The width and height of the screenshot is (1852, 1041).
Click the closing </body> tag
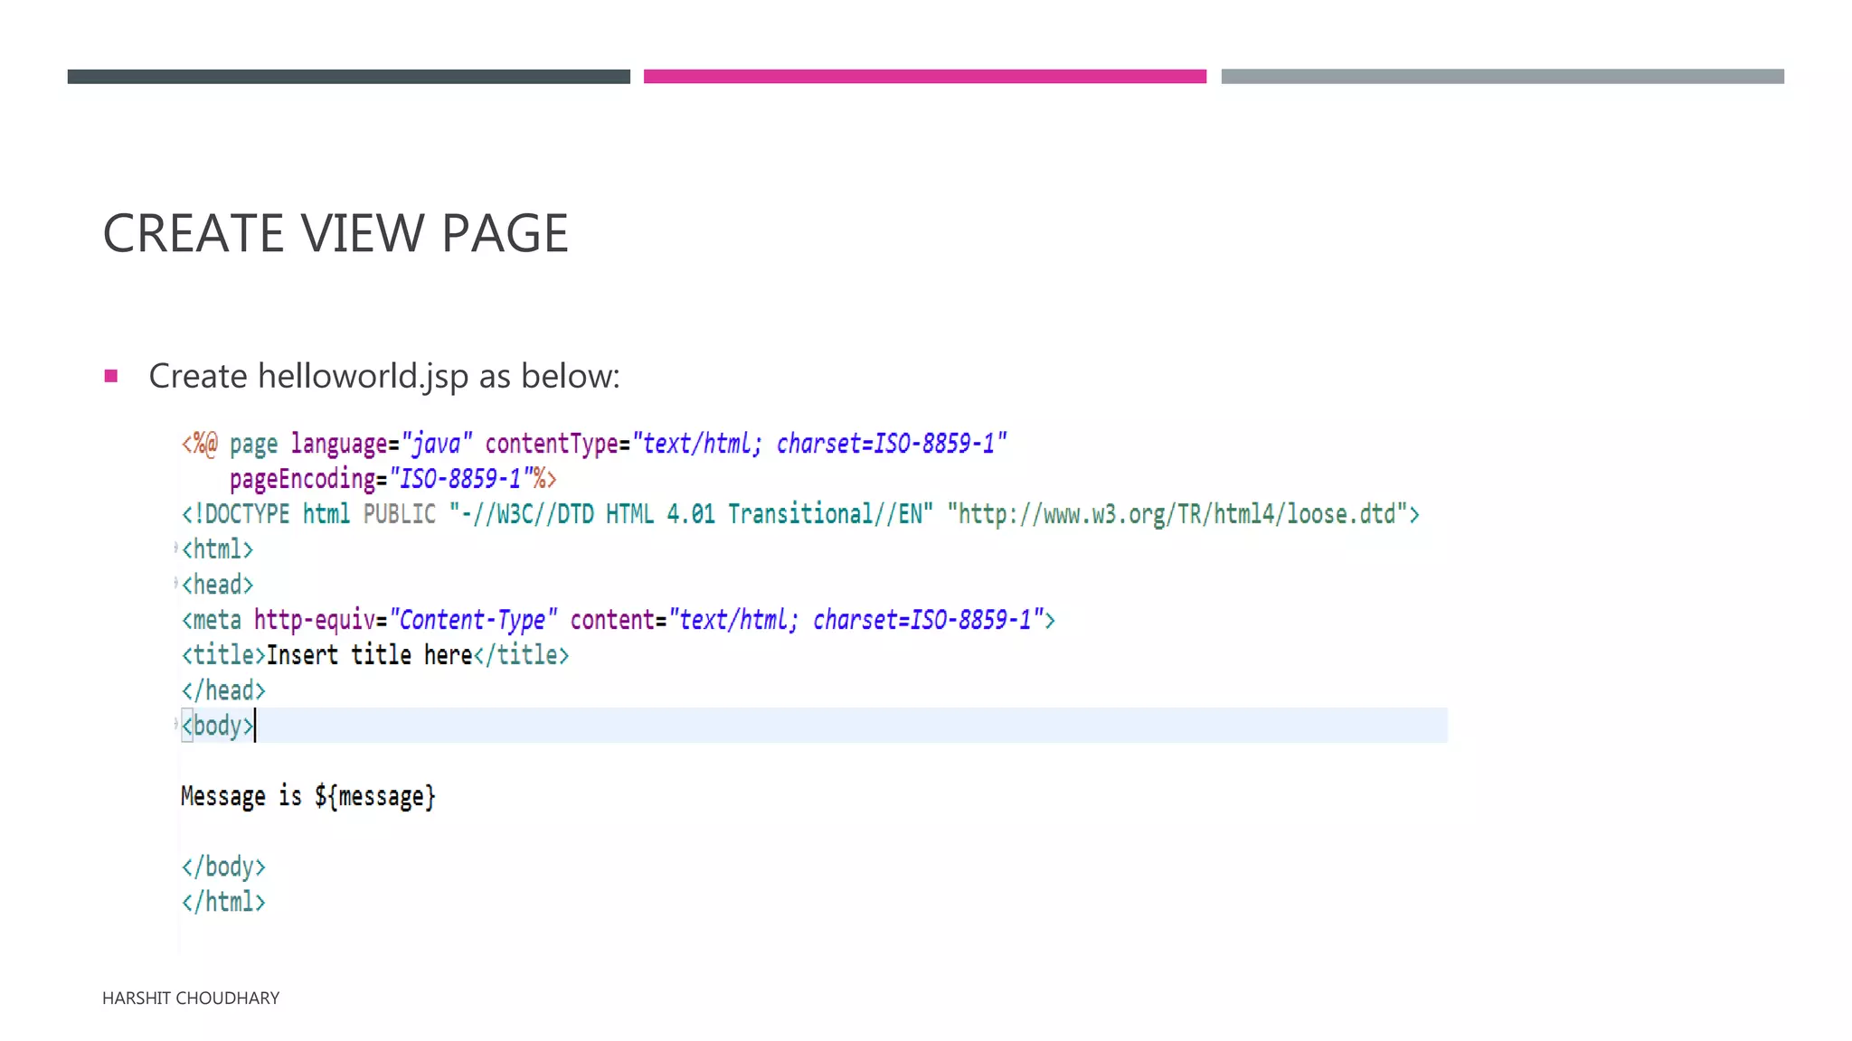coord(223,867)
